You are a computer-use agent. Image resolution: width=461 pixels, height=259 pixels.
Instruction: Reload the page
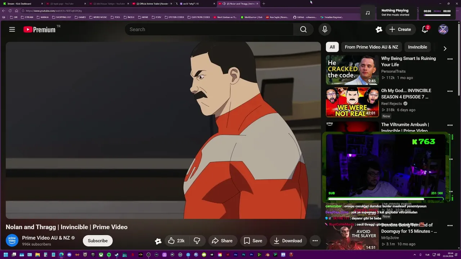pos(10,11)
